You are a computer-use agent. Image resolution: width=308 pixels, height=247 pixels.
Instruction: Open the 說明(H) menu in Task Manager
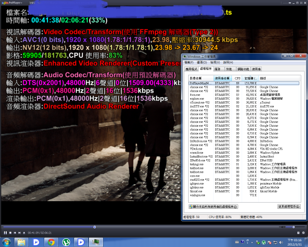tap(228, 62)
